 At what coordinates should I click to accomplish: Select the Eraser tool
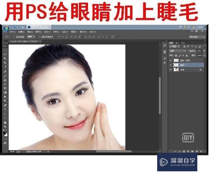5,88
